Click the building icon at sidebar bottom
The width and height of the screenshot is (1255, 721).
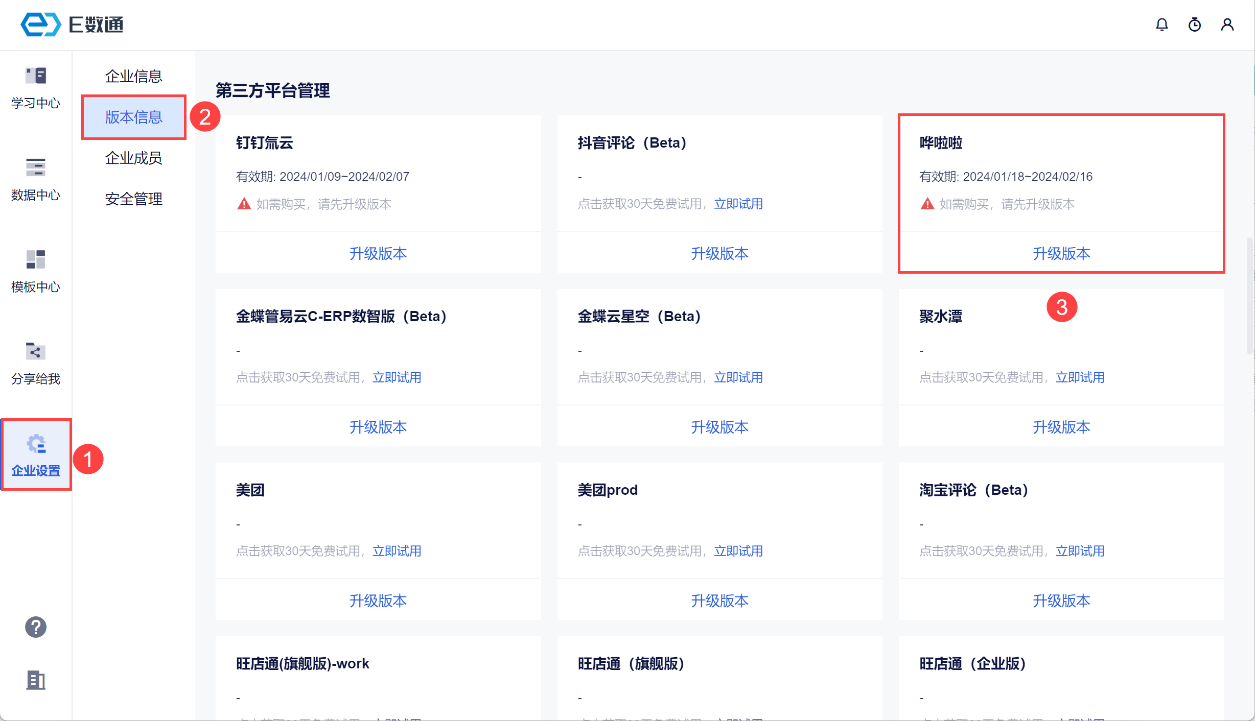pos(36,680)
